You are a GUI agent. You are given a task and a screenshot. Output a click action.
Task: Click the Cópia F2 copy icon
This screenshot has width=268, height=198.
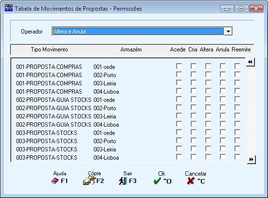pyautogui.click(x=89, y=181)
